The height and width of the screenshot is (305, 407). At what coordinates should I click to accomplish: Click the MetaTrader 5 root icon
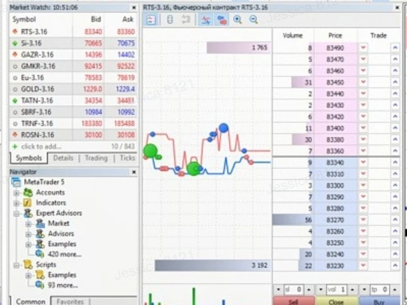click(x=16, y=182)
